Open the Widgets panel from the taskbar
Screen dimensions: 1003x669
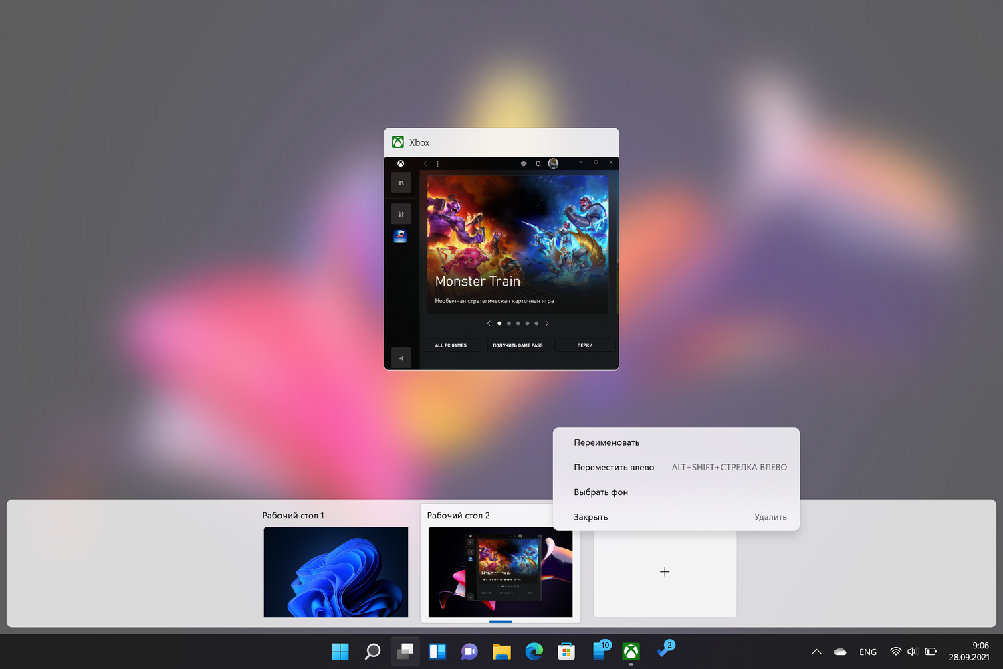(x=437, y=652)
